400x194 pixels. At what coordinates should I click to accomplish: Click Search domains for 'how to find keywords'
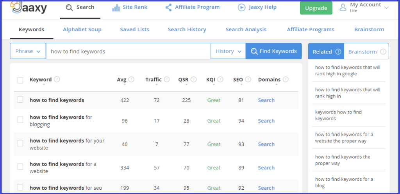tap(266, 100)
